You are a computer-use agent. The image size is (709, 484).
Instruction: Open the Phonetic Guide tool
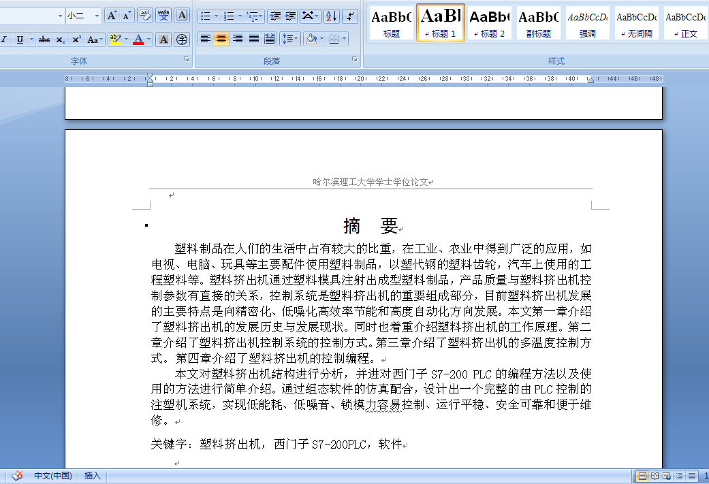point(163,14)
